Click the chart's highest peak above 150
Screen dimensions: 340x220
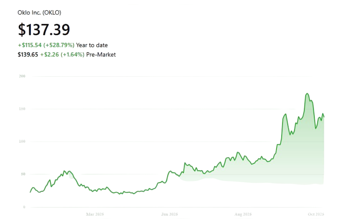[x=307, y=93]
